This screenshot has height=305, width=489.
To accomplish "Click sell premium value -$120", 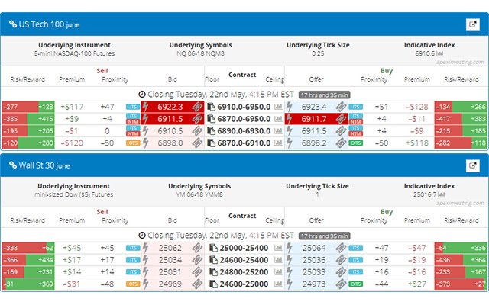I will (72, 143).
